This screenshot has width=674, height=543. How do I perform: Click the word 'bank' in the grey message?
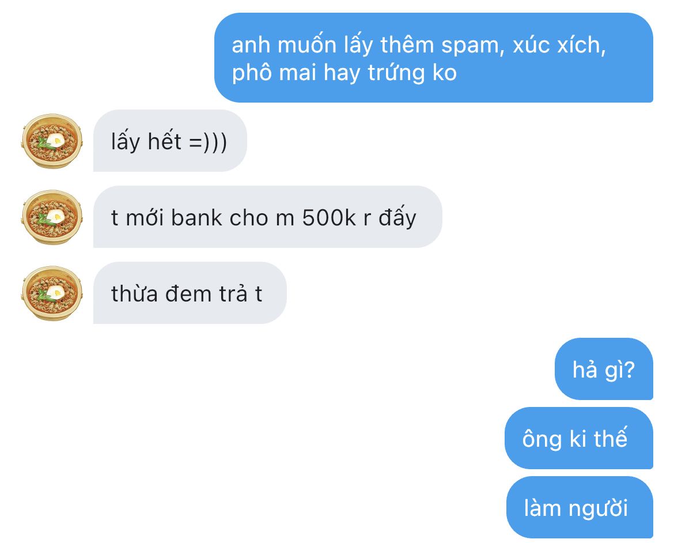point(196,217)
